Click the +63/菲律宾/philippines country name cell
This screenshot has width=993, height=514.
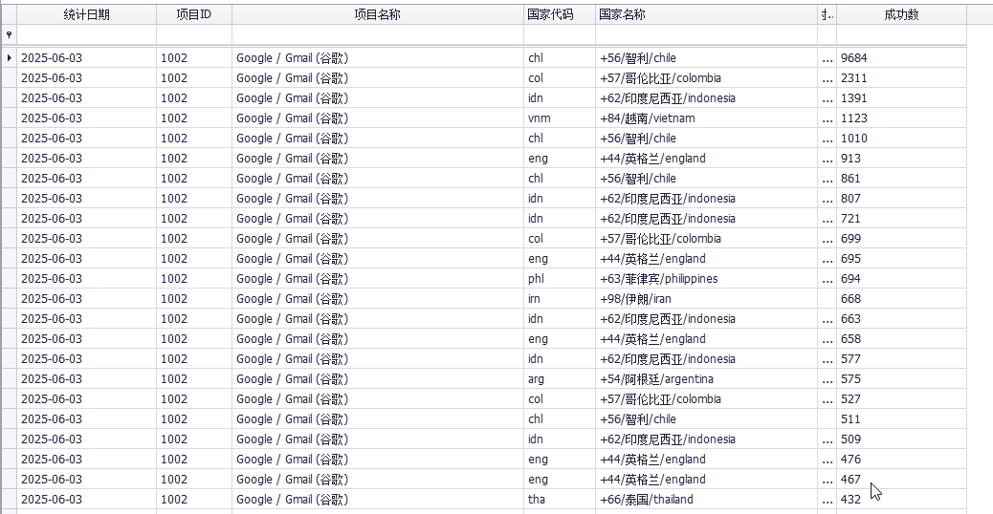click(x=706, y=279)
